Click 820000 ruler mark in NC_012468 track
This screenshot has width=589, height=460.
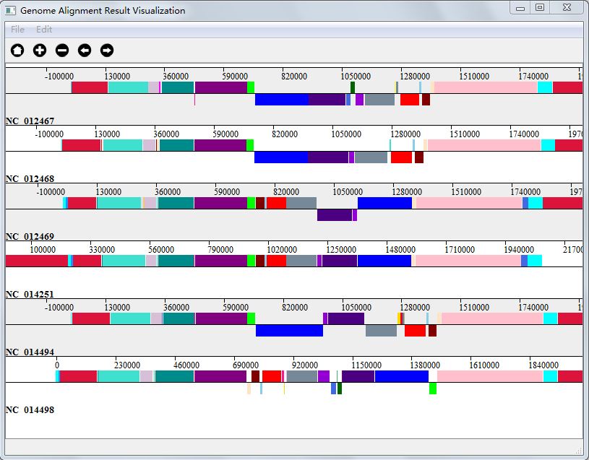285,134
